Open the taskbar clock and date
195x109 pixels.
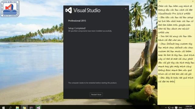point(189,107)
